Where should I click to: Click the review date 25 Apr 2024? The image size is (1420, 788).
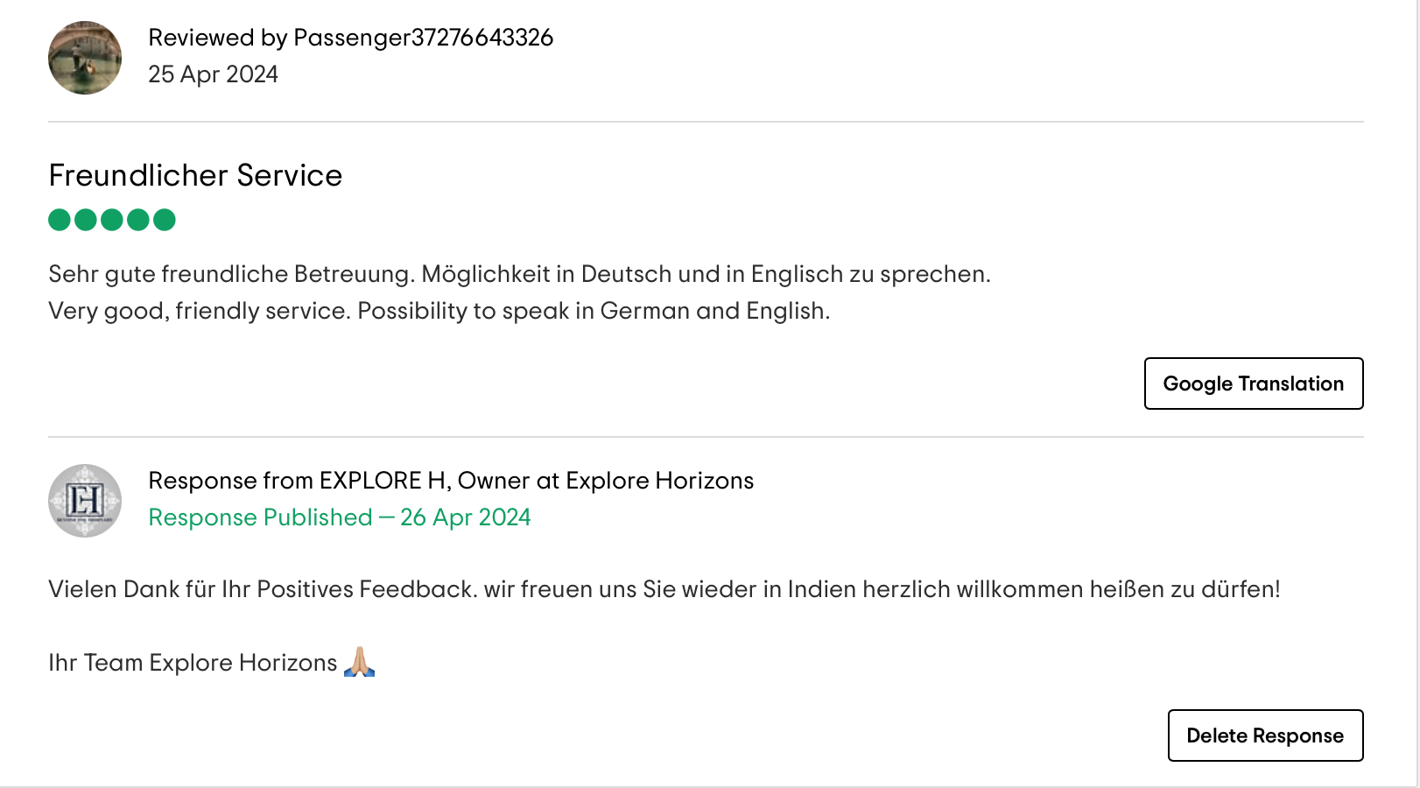click(213, 74)
